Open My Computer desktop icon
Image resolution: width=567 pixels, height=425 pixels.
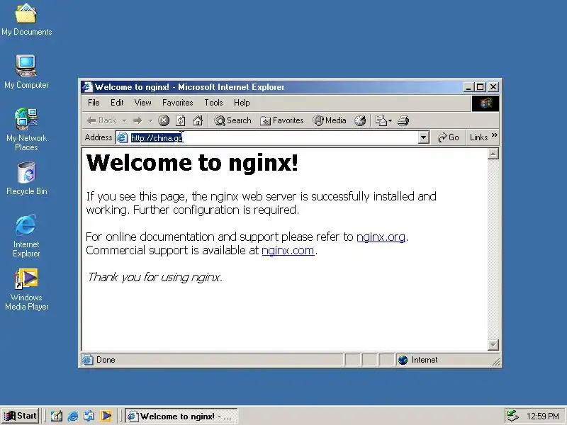click(x=26, y=72)
